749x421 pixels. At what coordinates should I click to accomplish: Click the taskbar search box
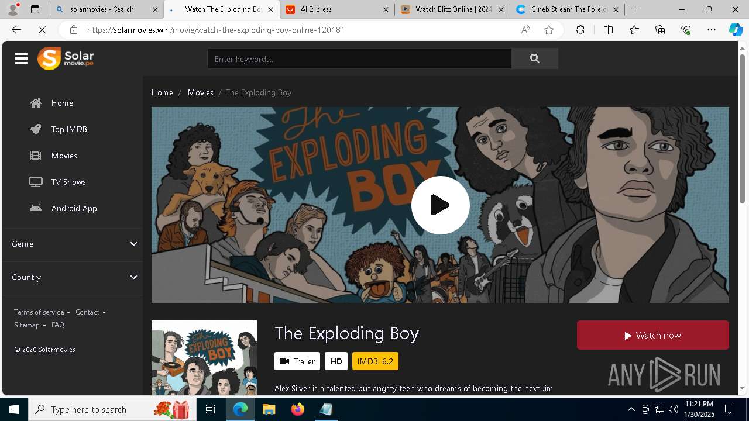click(112, 409)
